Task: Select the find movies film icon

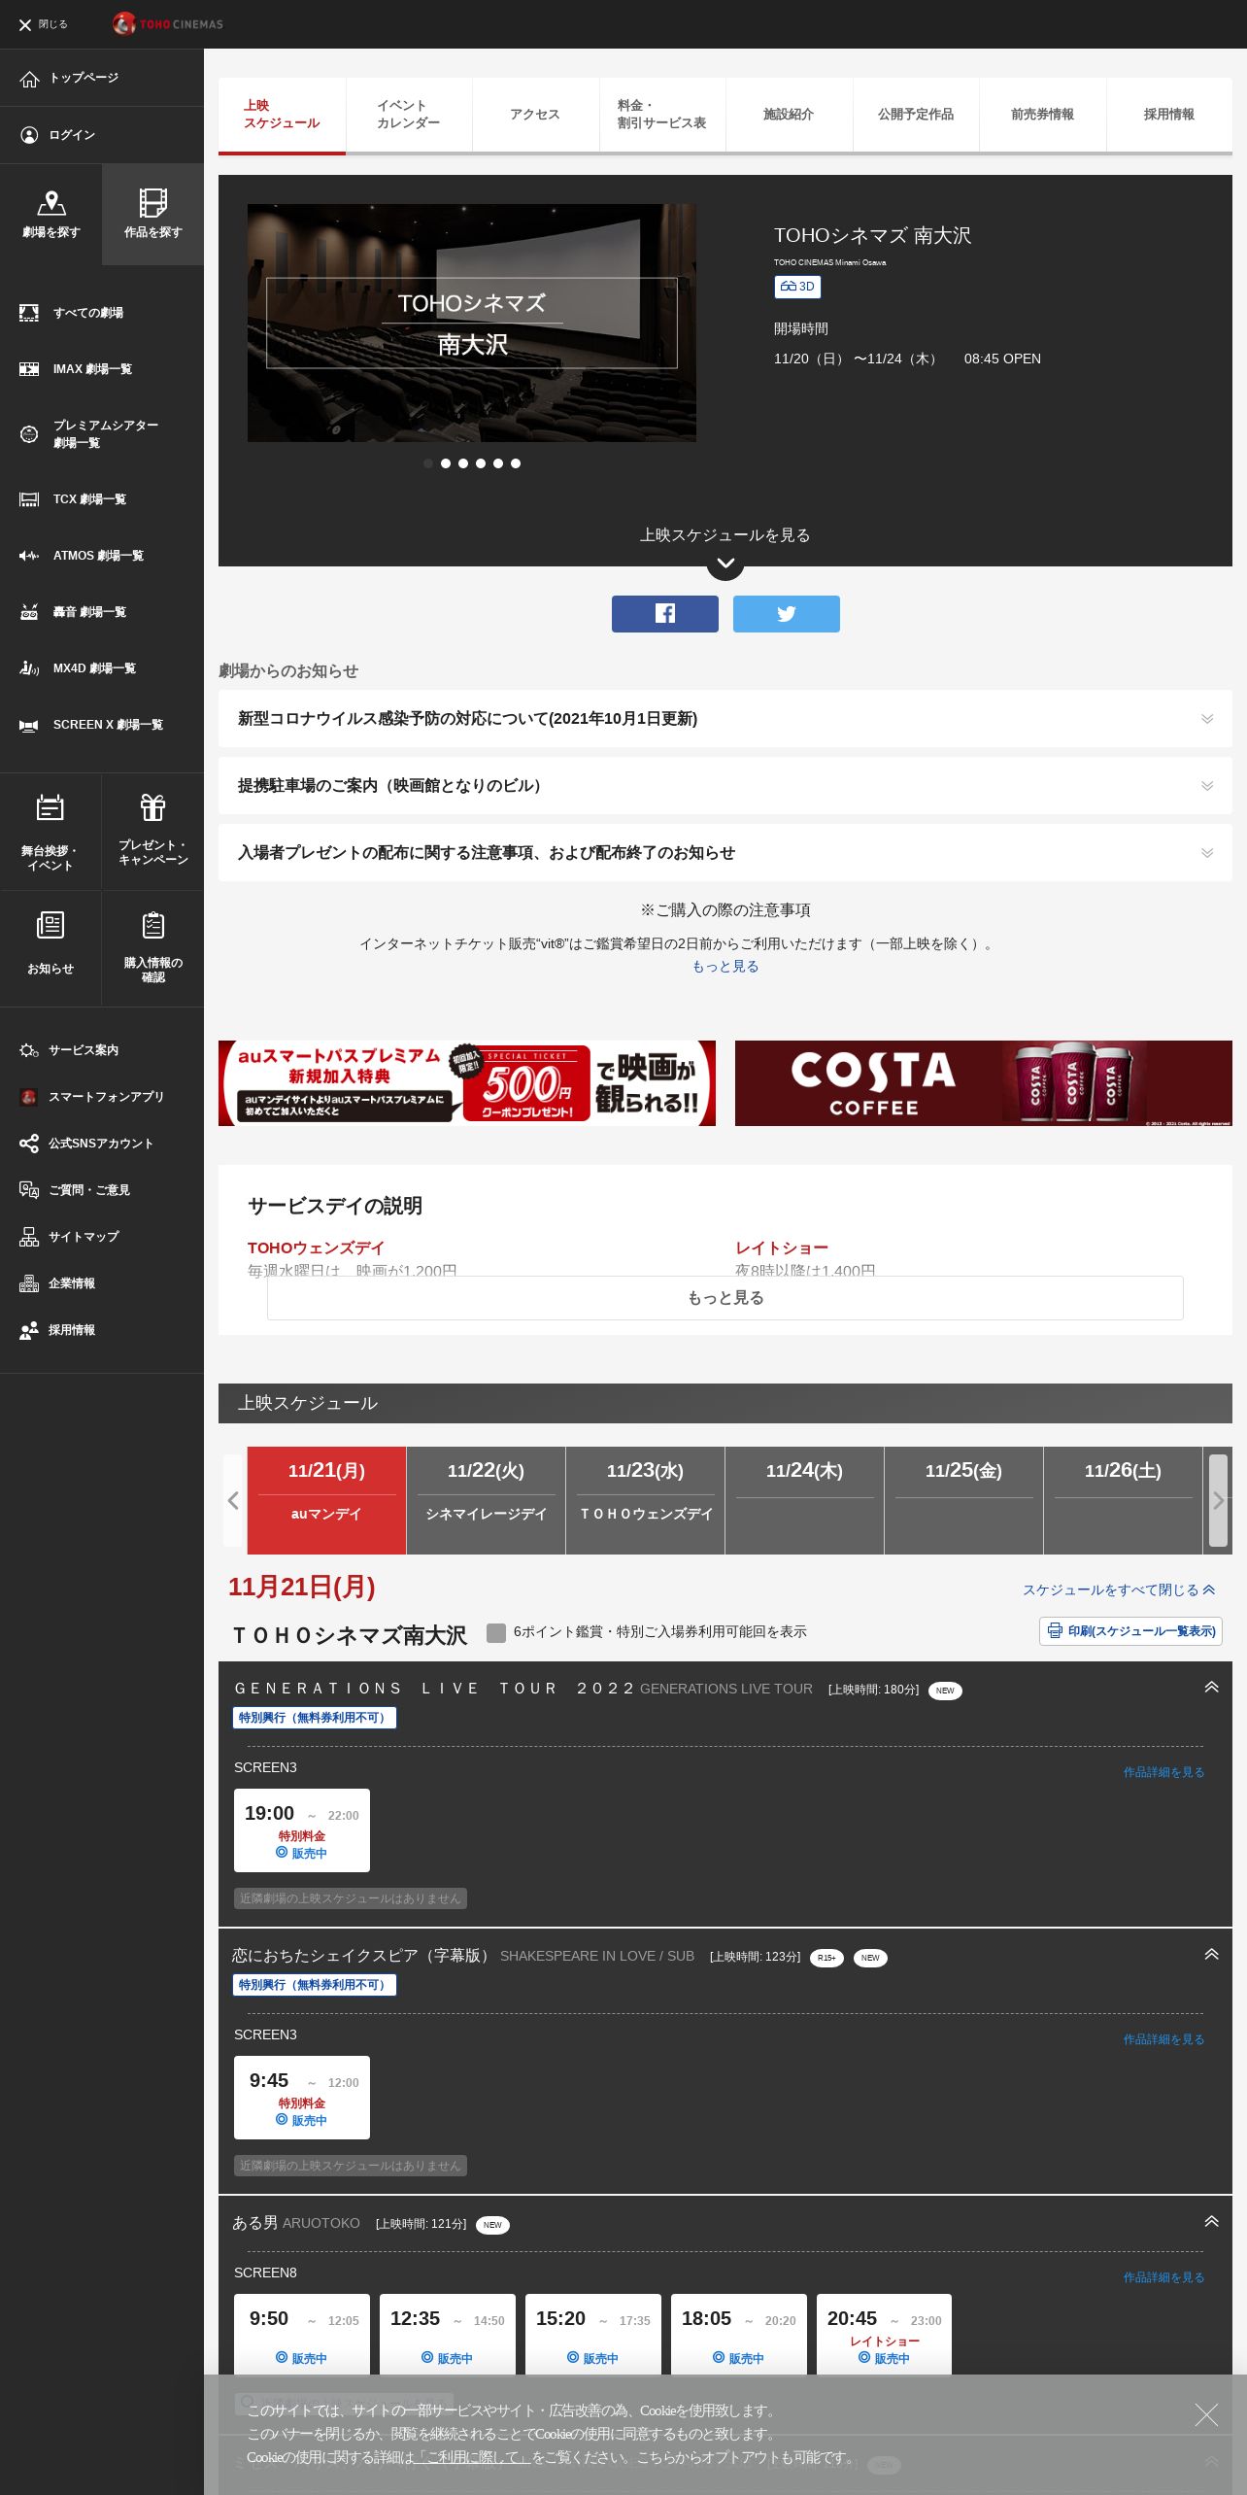Action: 153,202
